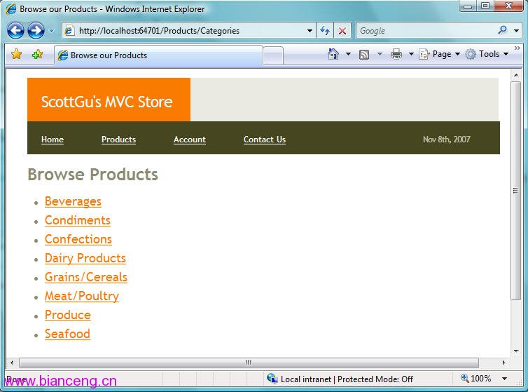Click the vertical scrollbar thumb
The height and width of the screenshot is (392, 528).
tap(516, 190)
